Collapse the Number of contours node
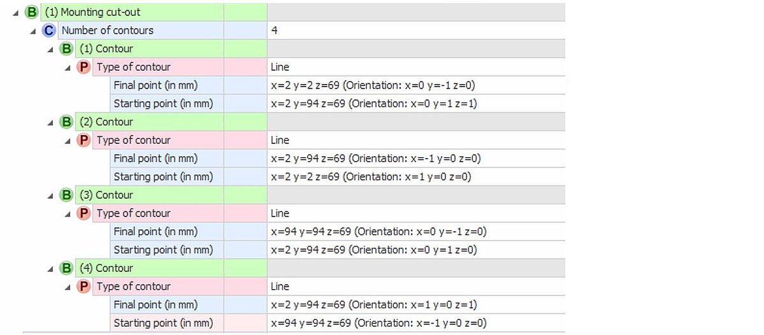The image size is (764, 335). pos(32,31)
